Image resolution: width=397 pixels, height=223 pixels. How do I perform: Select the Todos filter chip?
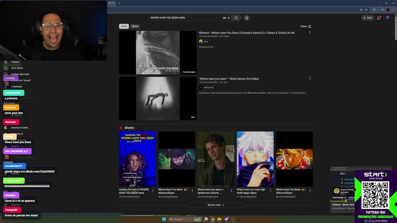click(x=124, y=26)
